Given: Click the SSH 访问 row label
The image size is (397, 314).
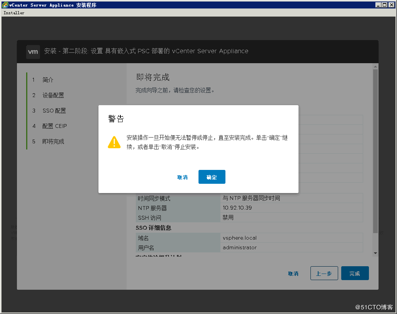Looking at the screenshot, I should tap(149, 218).
